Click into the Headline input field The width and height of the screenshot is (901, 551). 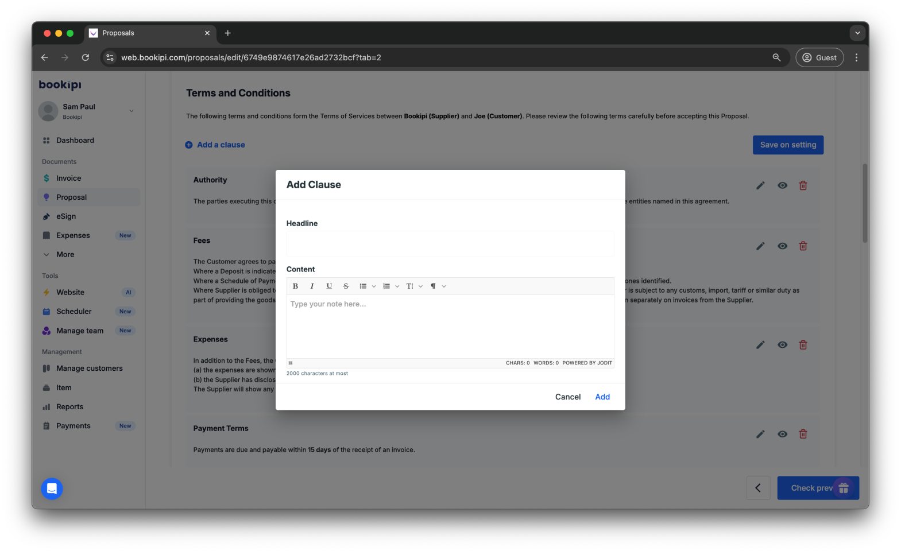(450, 244)
